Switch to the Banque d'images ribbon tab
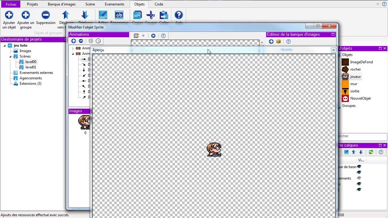Image resolution: width=388 pixels, height=218 pixels. tap(62, 4)
